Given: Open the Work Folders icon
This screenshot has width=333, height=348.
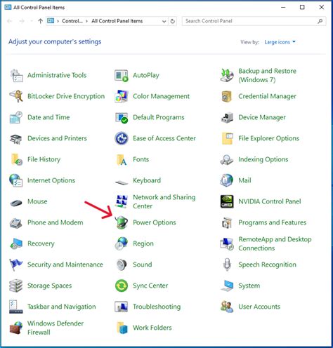Looking at the screenshot, I should 122,328.
